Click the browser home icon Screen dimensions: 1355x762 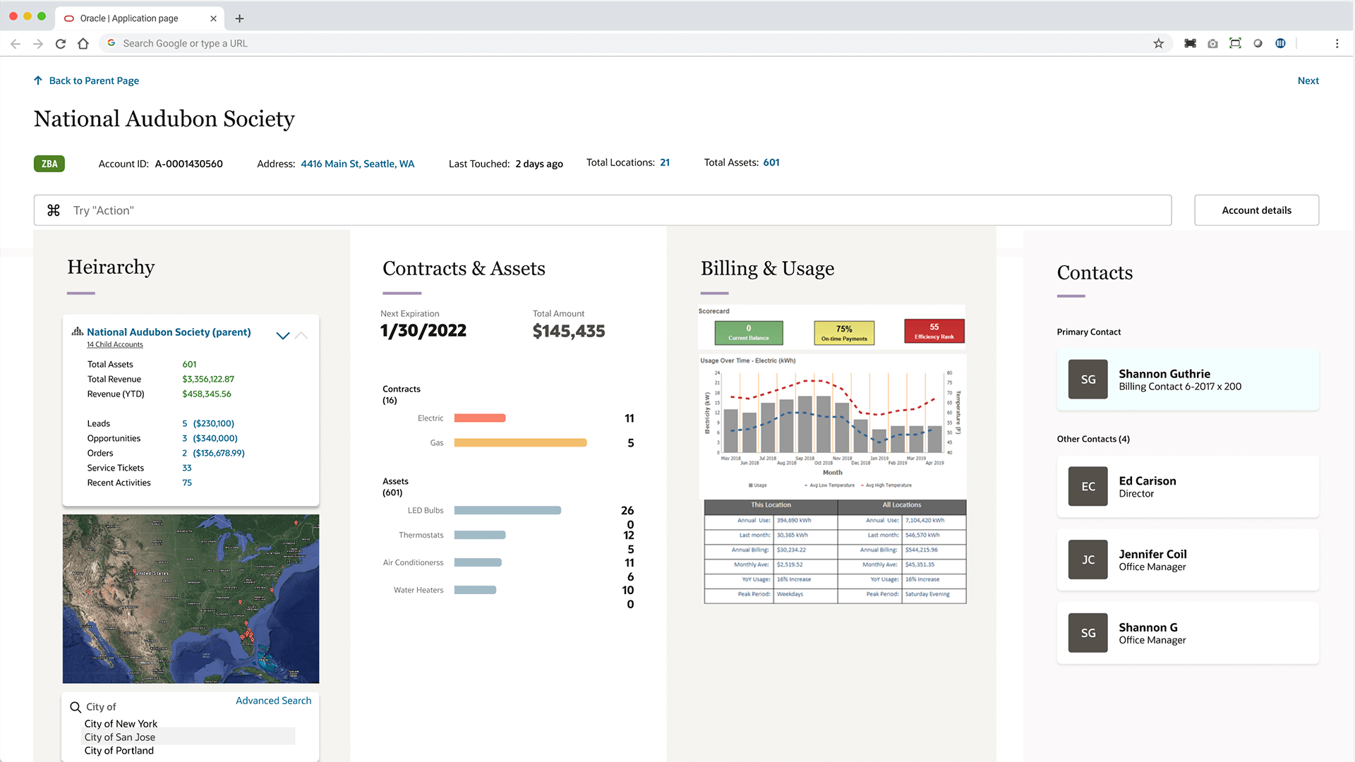(x=83, y=43)
